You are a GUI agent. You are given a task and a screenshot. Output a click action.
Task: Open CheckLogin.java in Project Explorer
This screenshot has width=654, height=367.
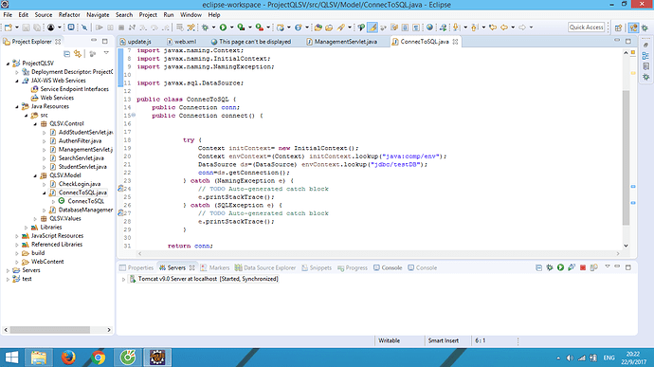[80, 184]
